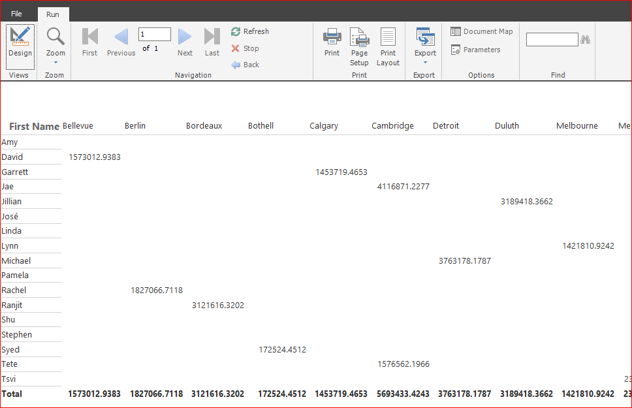
Task: Click the binoculars Find button
Action: click(586, 40)
